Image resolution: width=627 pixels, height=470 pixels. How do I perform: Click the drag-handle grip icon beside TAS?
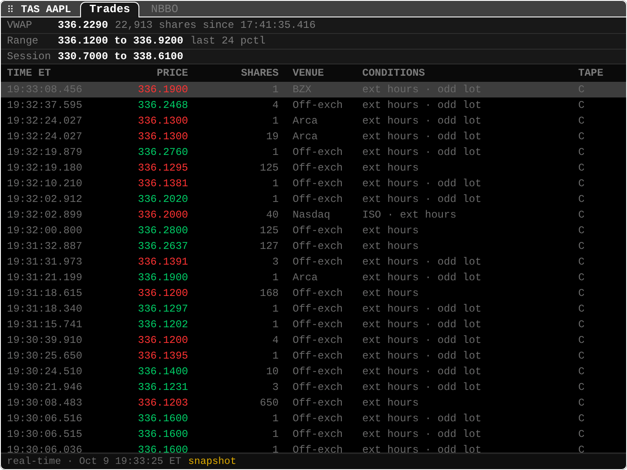(10, 9)
